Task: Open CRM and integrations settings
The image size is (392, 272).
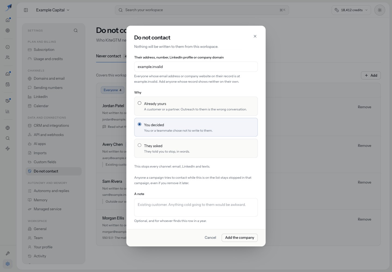Action: 54,126
